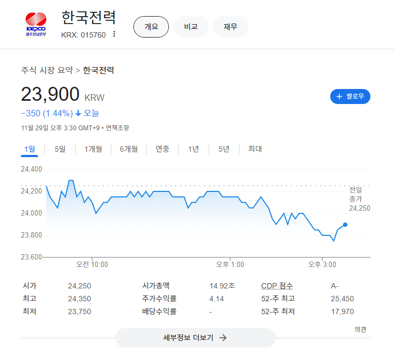Screen dimensions: 394x349
Task: Select the 5일 chart range
Action: [60, 149]
